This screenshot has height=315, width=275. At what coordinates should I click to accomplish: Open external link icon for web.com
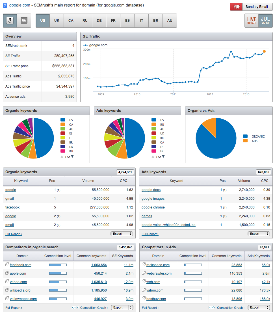pos(144,281)
